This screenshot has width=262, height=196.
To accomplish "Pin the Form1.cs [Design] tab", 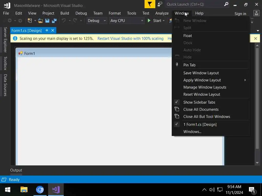I will pyautogui.click(x=47, y=30).
